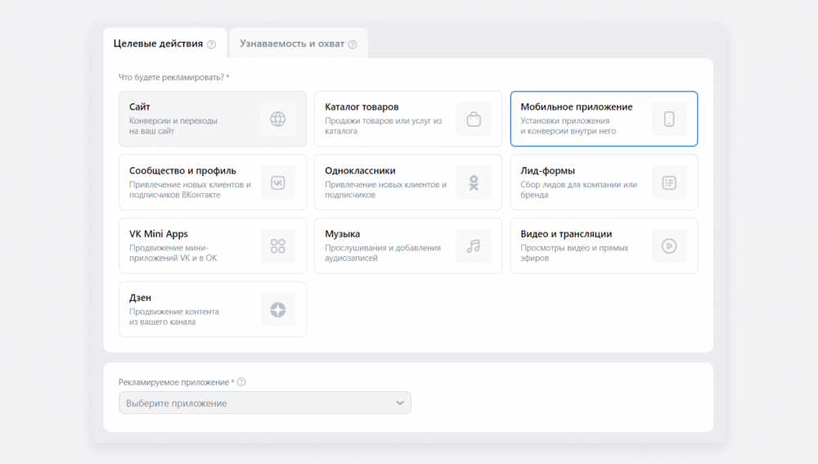Click description Продвижение контента из вашего канала

coord(174,317)
